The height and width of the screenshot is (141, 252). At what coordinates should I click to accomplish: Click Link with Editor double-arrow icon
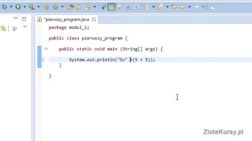pyautogui.click(x=3, y=29)
